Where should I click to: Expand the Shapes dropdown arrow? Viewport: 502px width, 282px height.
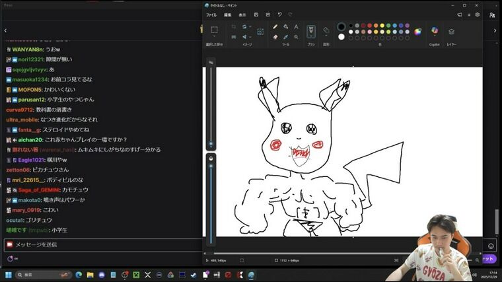coord(326,36)
